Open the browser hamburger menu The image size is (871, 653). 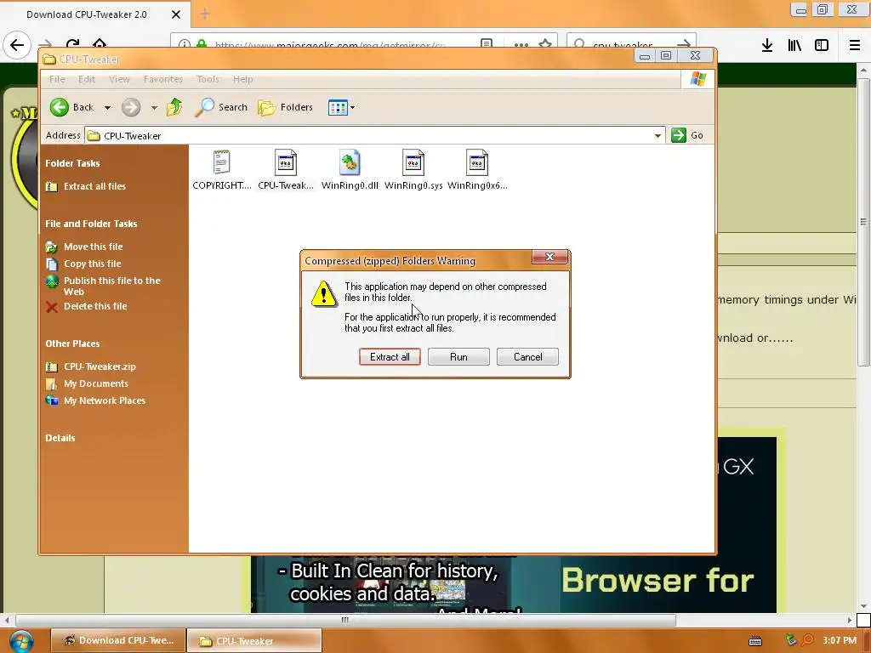pos(855,46)
